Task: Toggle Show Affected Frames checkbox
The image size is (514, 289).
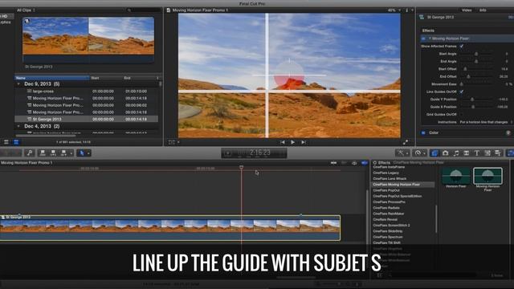Action: (x=462, y=47)
